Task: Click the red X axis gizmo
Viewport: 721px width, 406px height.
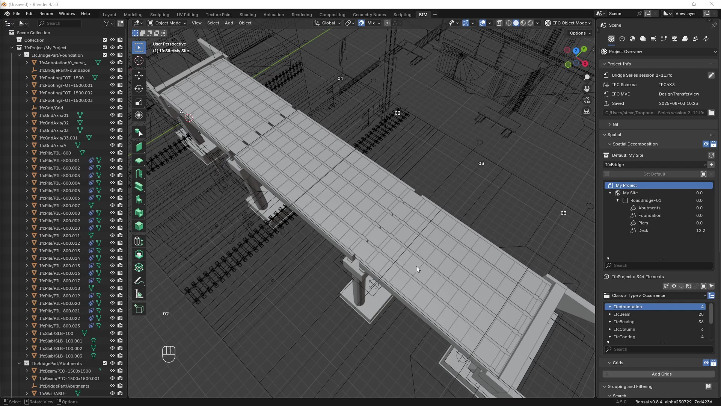Action: point(585,64)
